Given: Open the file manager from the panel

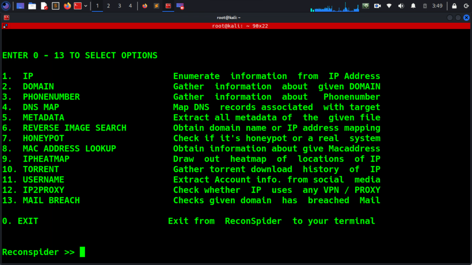Looking at the screenshot, I should point(32,6).
